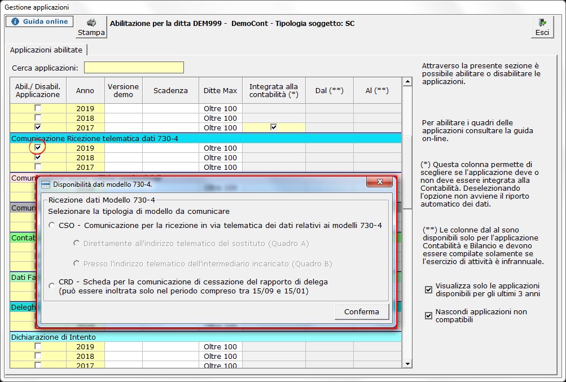The image size is (566, 382).
Task: Switch to Applicazioni abilitate tab
Action: click(x=46, y=50)
